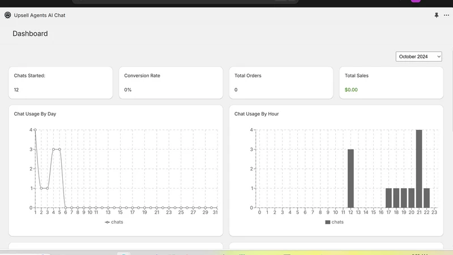
Task: Click the hour 12 bar in hourly chart
Action: click(x=351, y=178)
